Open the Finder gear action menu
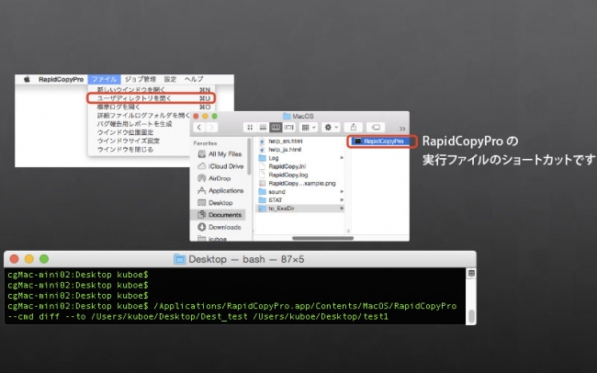The height and width of the screenshot is (373, 597). coord(331,128)
